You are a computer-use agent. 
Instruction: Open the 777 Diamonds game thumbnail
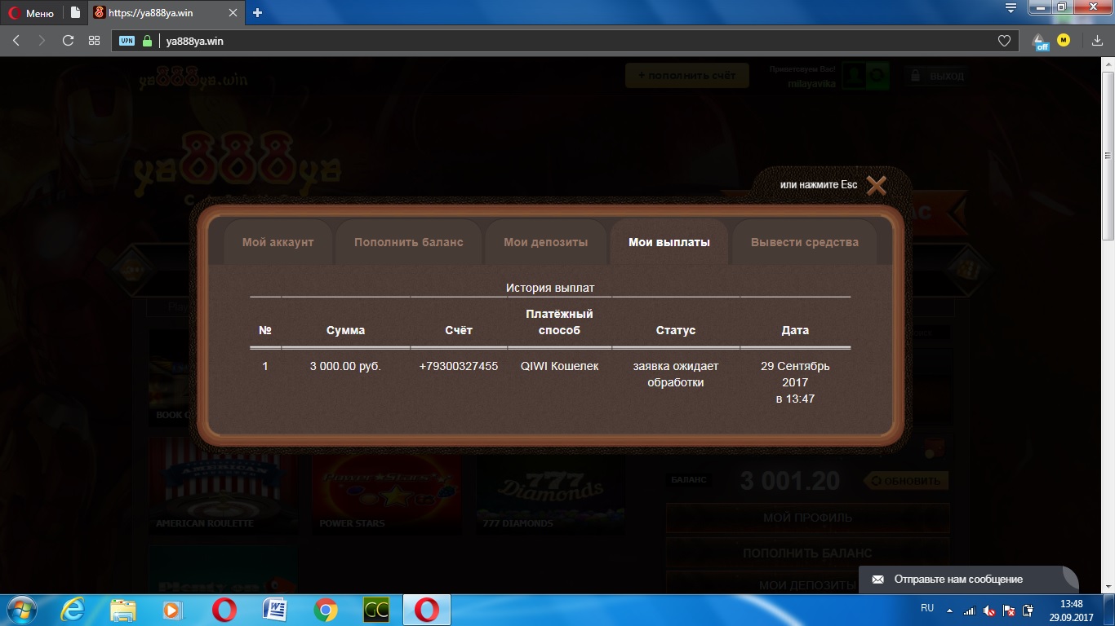coord(549,487)
